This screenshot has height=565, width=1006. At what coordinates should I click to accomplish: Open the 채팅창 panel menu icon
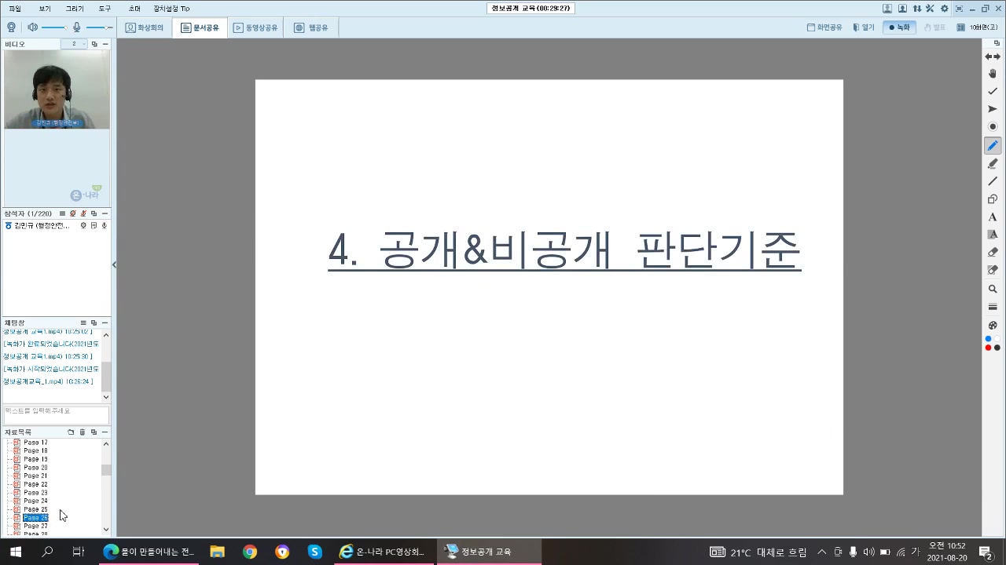(x=83, y=323)
